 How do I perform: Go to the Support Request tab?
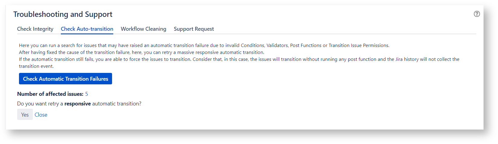pos(194,29)
